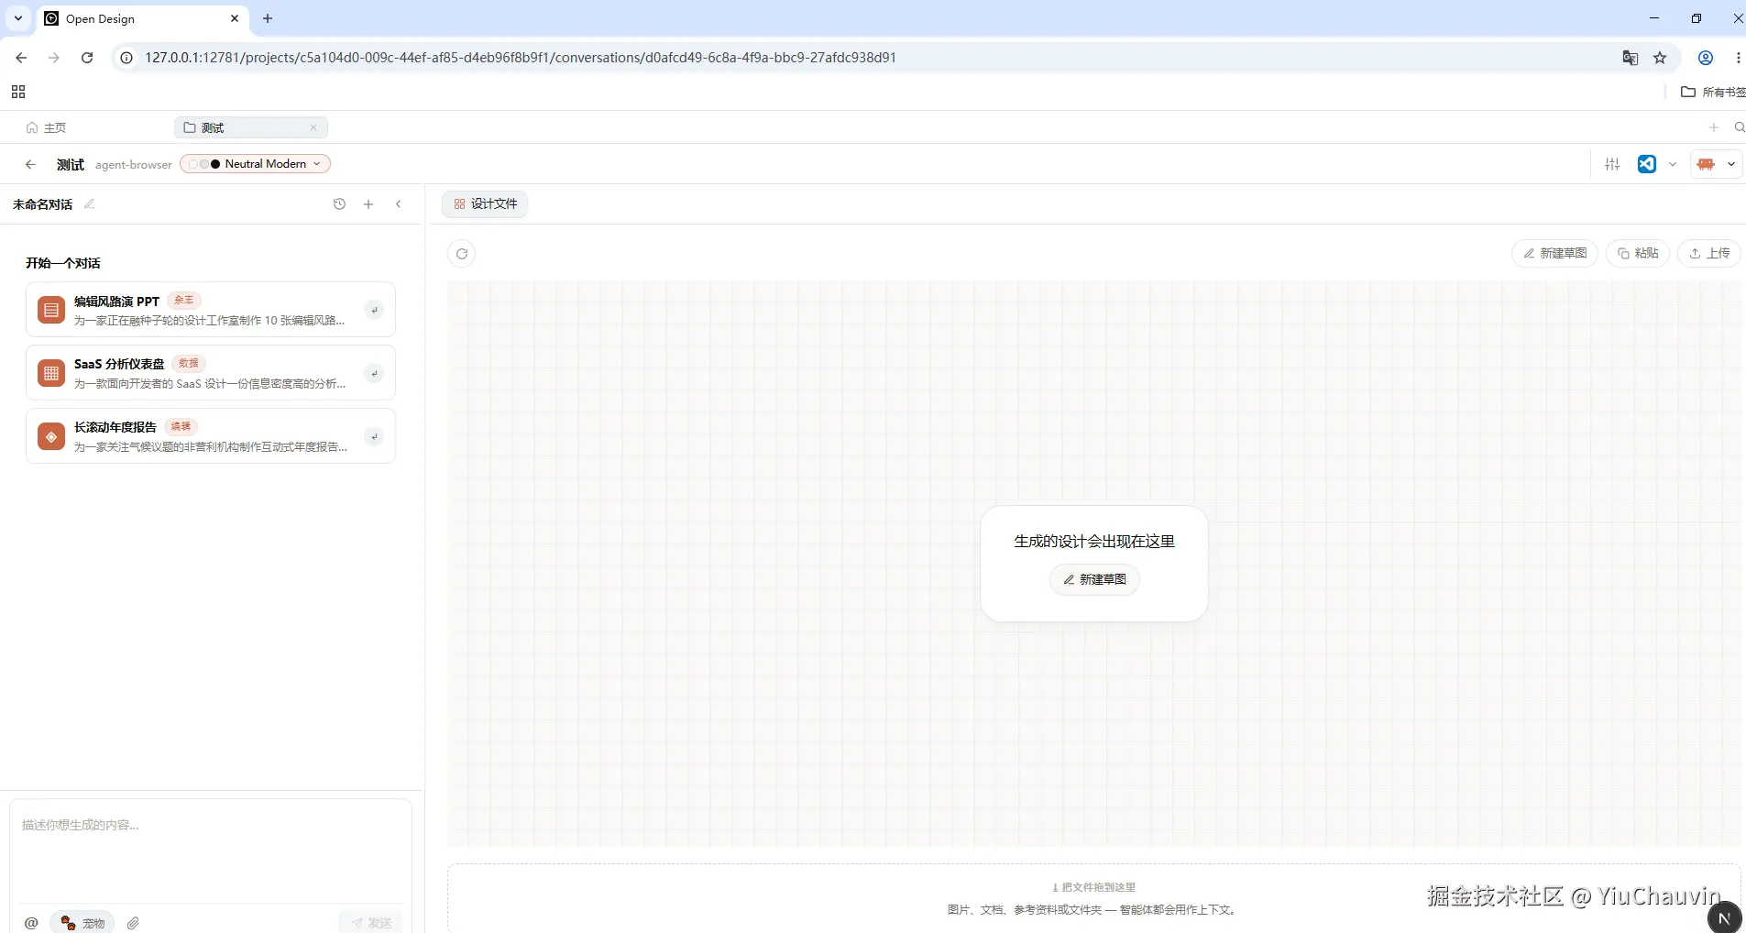Click the 编辑风路演 PPT card icon
The image size is (1746, 933).
tap(51, 310)
